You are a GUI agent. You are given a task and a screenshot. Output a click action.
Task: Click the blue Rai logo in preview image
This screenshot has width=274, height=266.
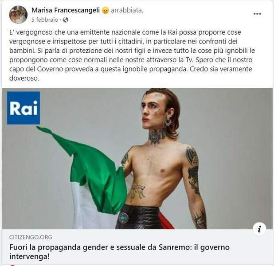tap(23, 108)
